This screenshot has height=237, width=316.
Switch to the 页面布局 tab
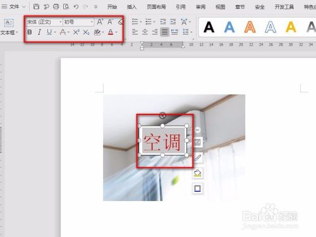(x=156, y=7)
